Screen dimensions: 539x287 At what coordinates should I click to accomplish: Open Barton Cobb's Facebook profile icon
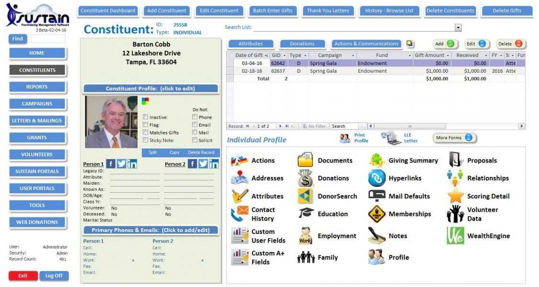tap(111, 163)
